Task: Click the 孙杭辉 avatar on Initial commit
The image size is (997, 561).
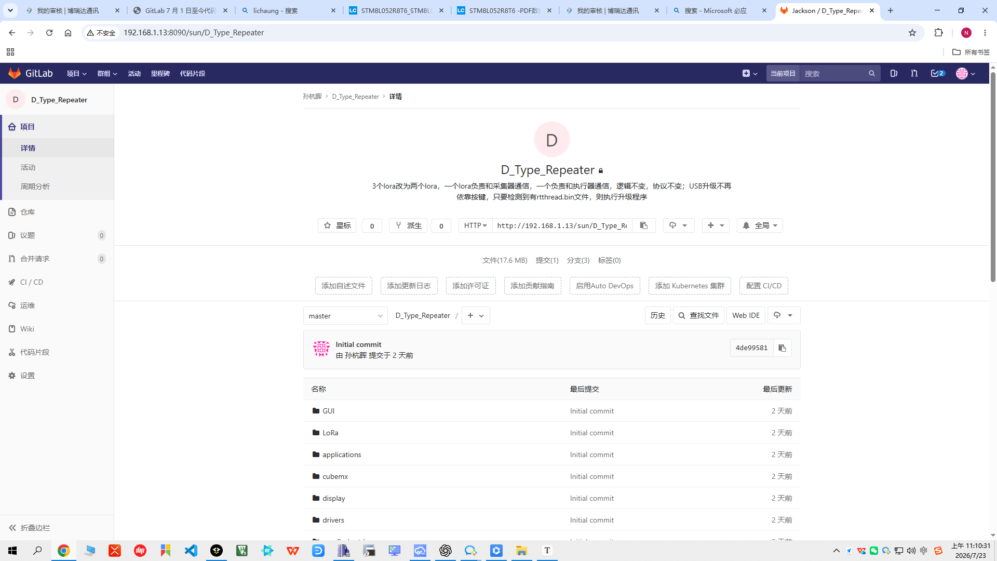Action: click(x=321, y=349)
